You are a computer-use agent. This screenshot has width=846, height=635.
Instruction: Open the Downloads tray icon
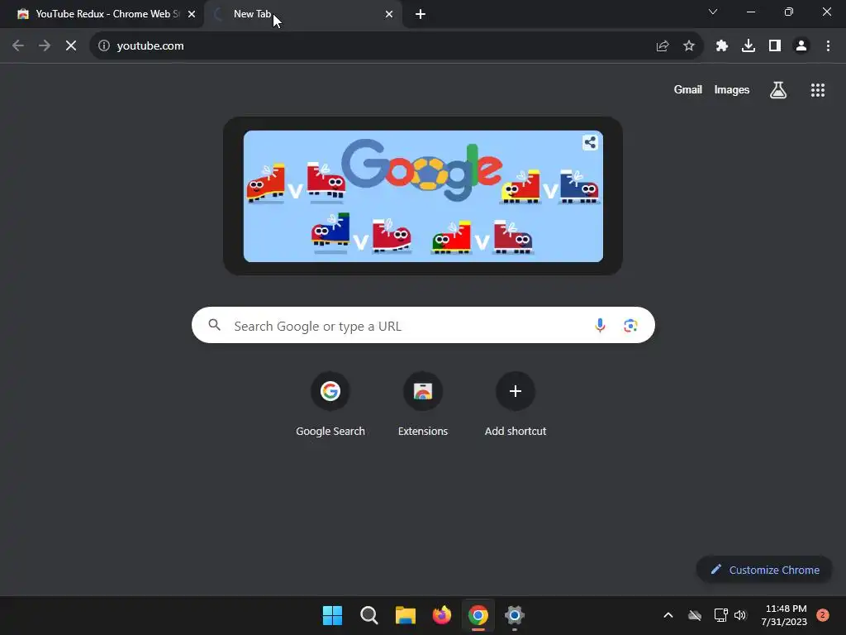tap(749, 46)
